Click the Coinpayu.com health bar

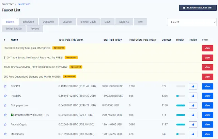[181, 105]
